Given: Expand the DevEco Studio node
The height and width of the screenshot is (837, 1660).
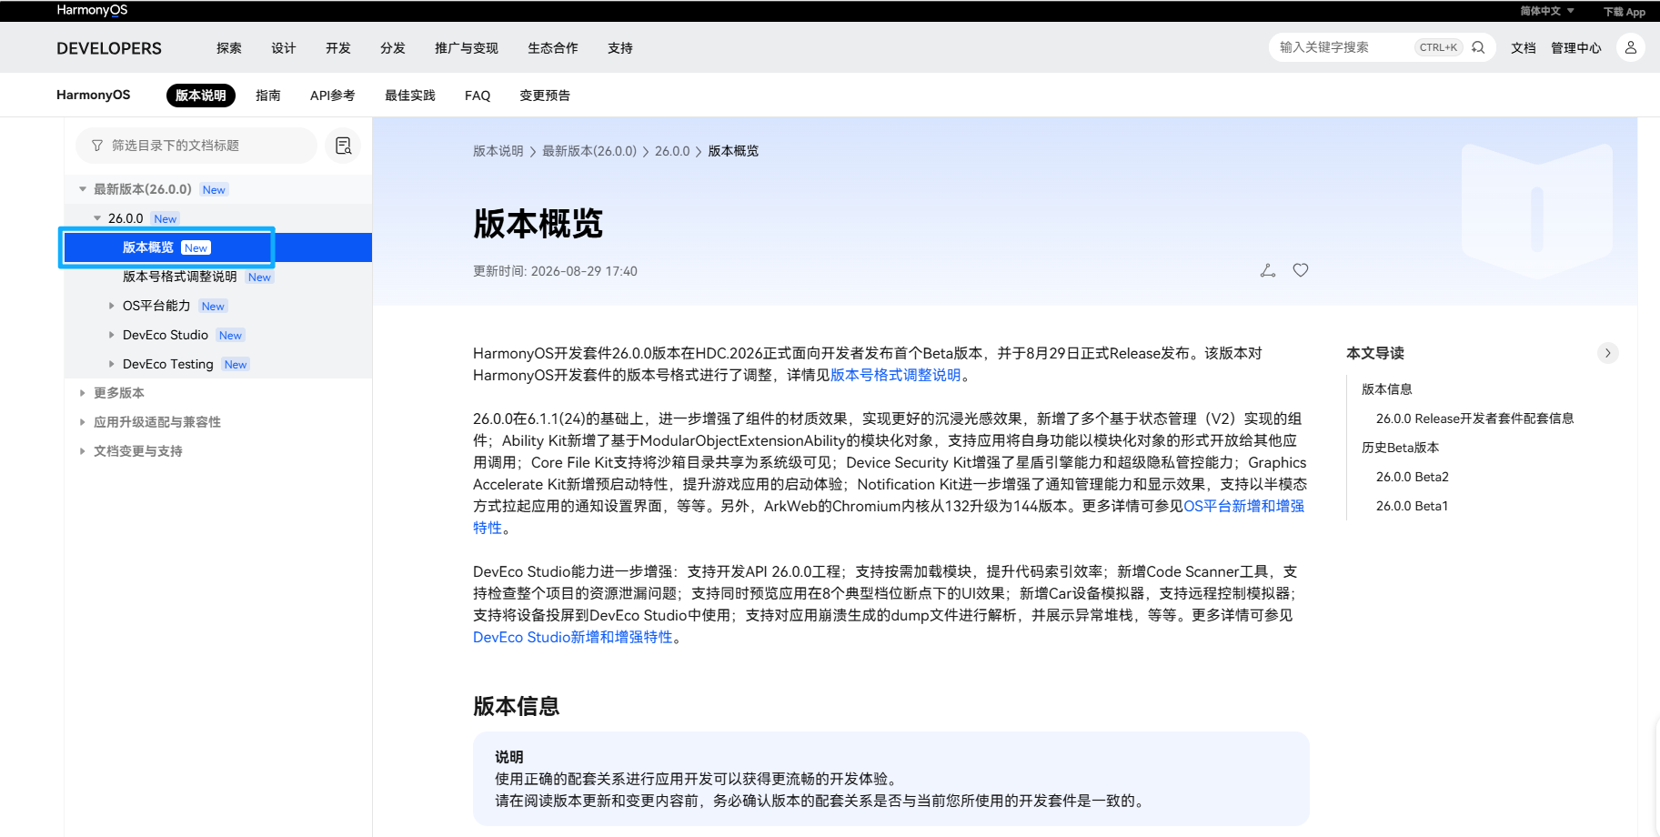Looking at the screenshot, I should pyautogui.click(x=112, y=335).
